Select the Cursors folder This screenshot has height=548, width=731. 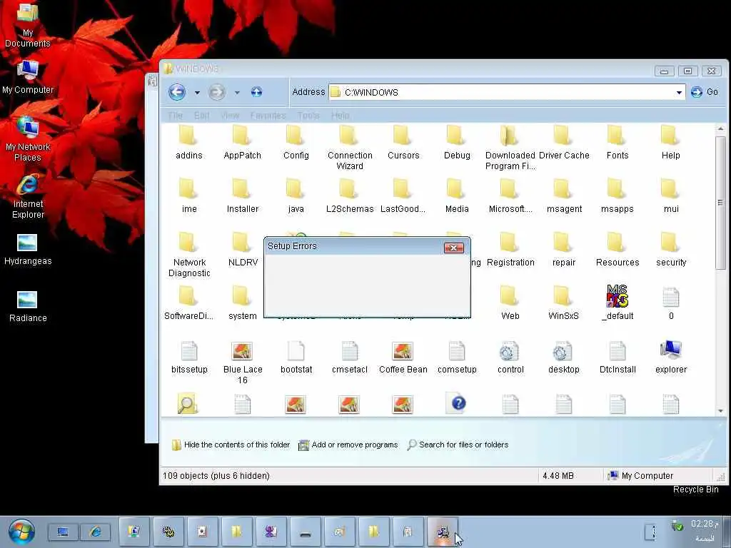[403, 143]
